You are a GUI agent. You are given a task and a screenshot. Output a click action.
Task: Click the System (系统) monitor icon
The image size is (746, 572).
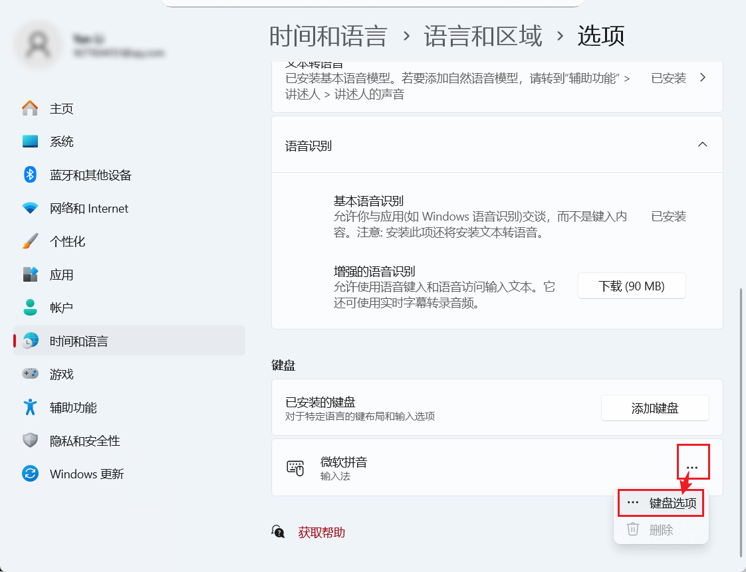pyautogui.click(x=30, y=142)
